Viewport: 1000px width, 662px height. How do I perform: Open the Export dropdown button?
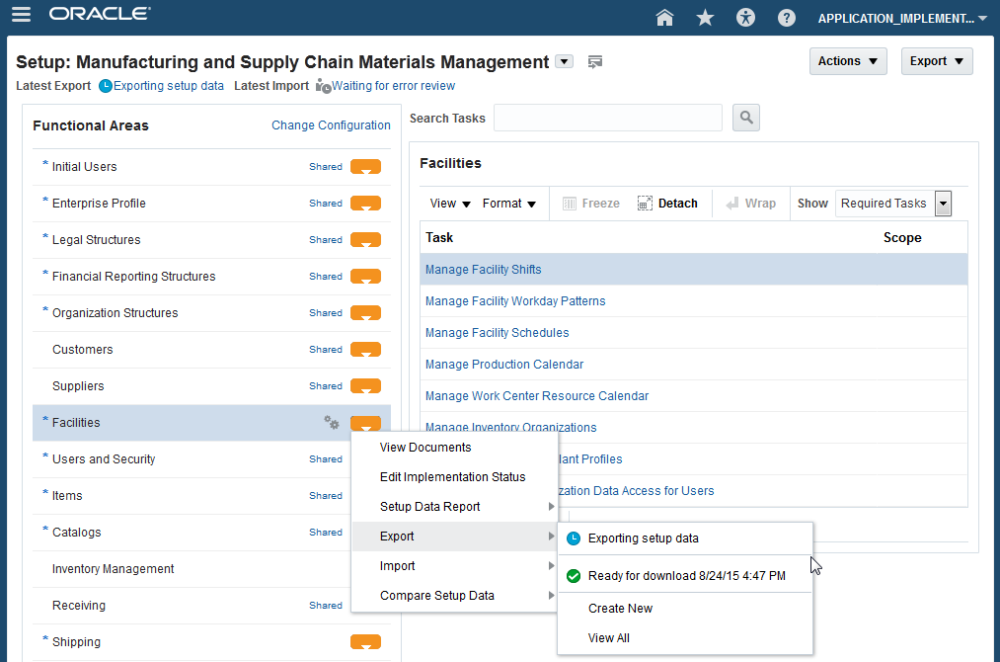point(936,61)
